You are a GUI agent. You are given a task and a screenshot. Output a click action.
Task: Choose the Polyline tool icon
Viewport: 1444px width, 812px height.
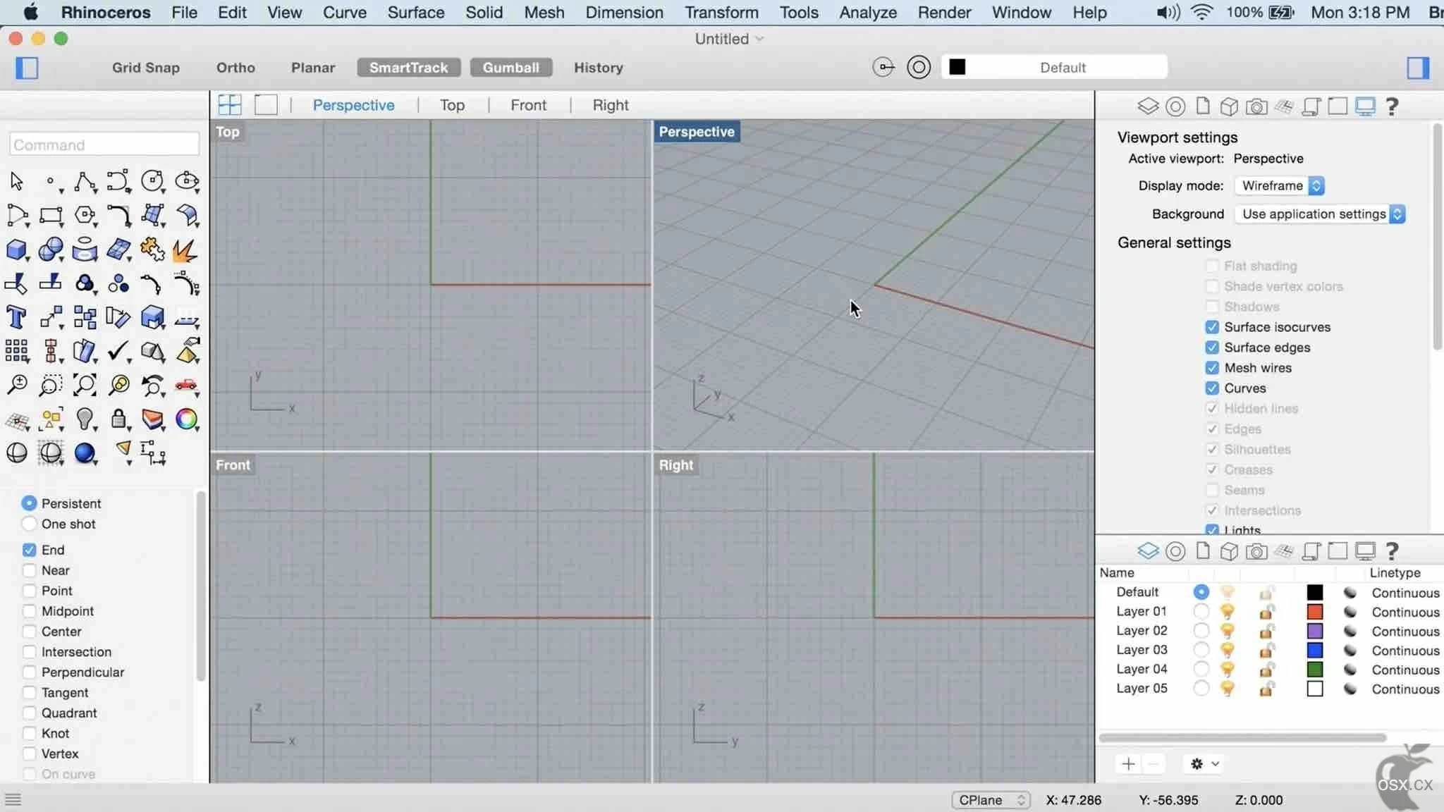click(x=85, y=181)
